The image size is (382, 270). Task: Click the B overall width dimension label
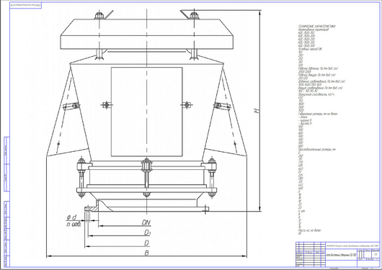click(x=146, y=253)
